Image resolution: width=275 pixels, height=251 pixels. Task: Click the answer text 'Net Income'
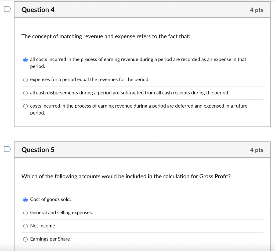click(x=42, y=226)
